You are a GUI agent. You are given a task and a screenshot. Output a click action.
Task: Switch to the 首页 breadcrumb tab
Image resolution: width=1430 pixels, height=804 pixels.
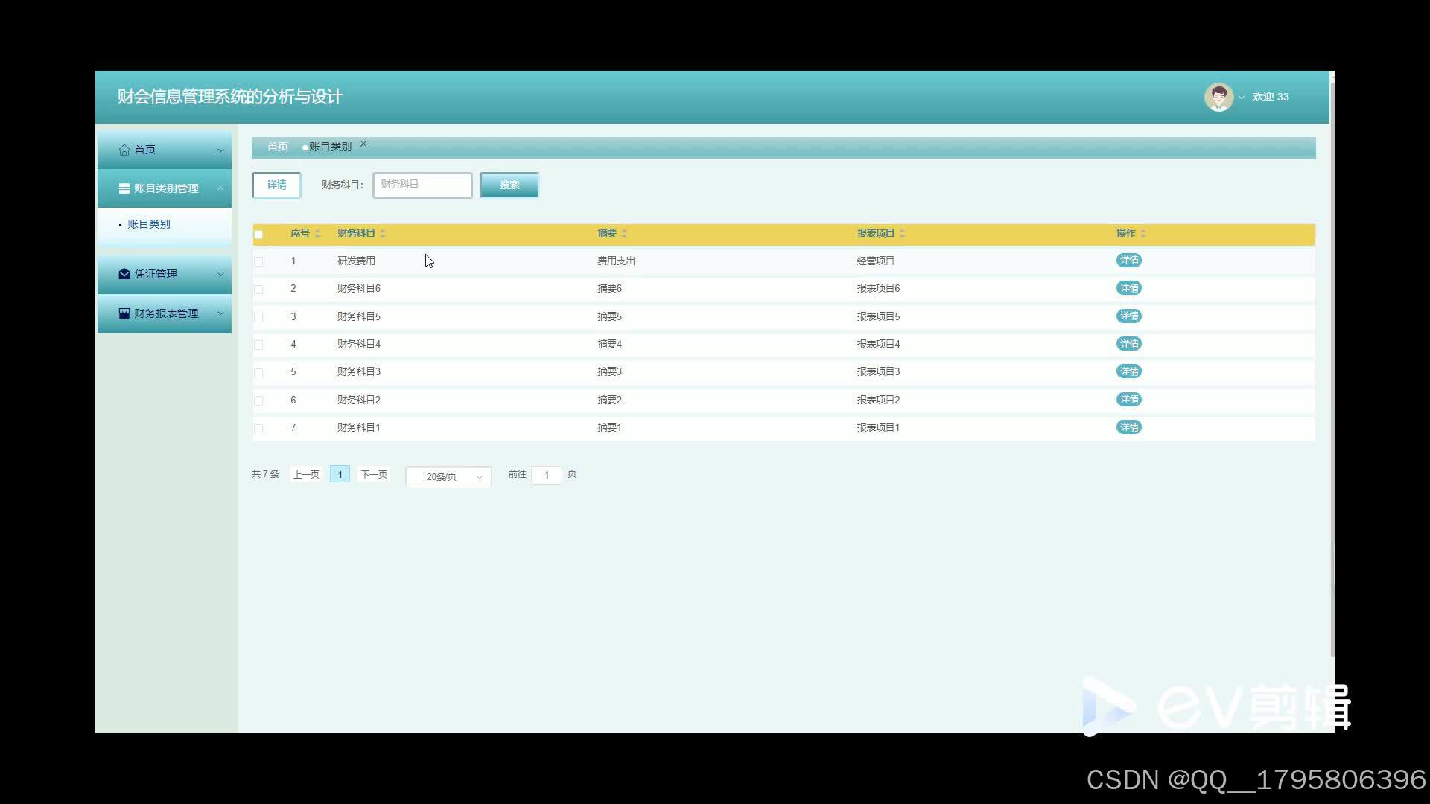click(278, 147)
